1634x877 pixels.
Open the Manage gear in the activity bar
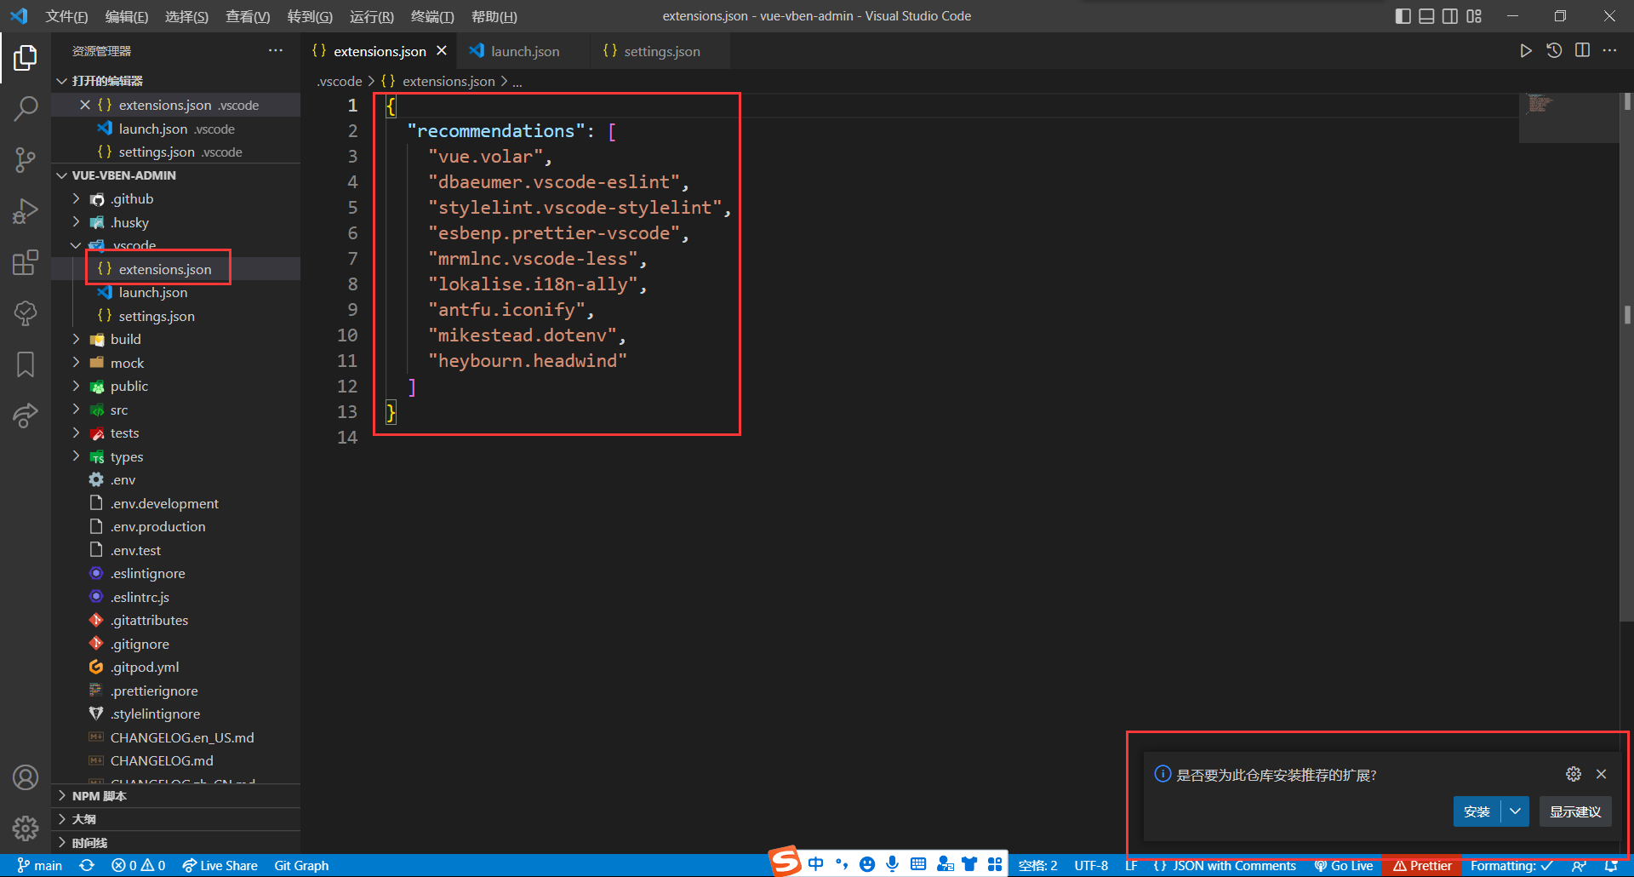click(x=26, y=828)
